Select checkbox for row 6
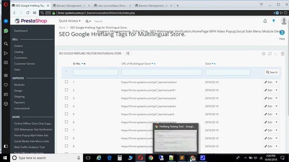289x162 pixels. point(66,122)
